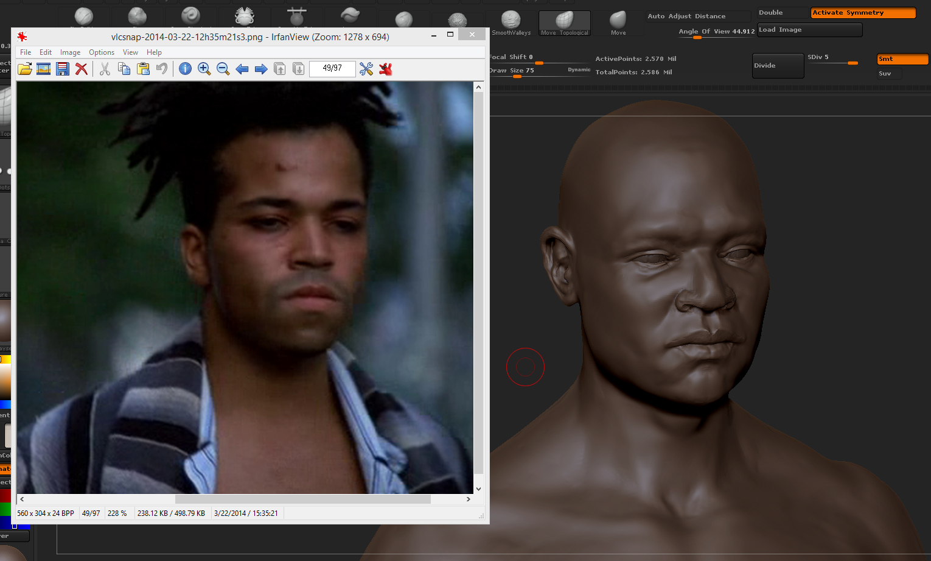The height and width of the screenshot is (561, 931).
Task: Click the IrfanView title bar logo icon
Action: [23, 37]
